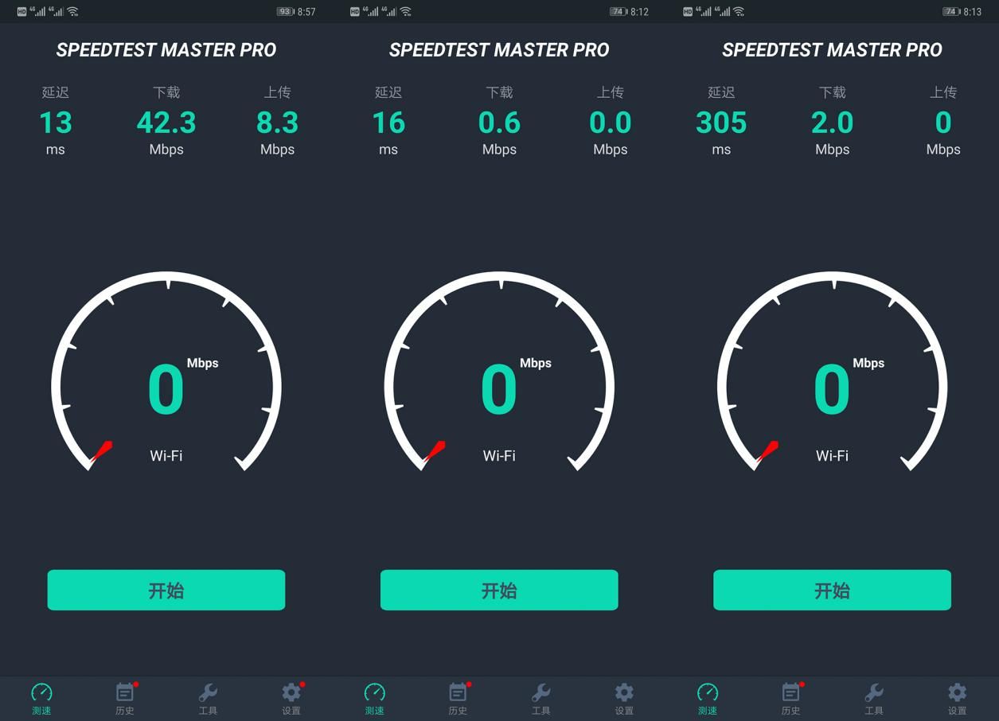999x721 pixels.
Task: Click the SPEEDTEST MASTER PRO title on the 8:13 screen
Action: (832, 50)
